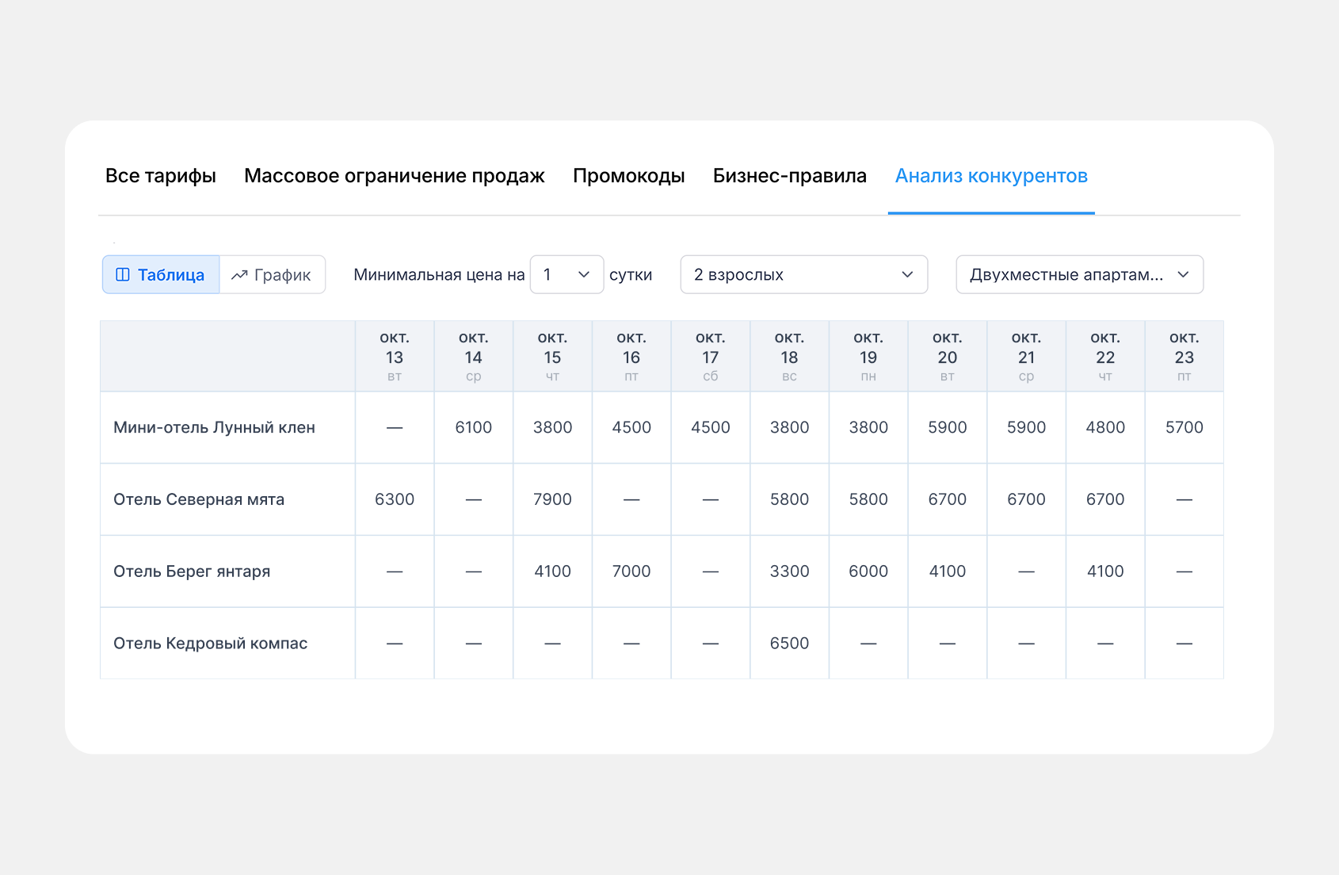Click the 6500 price for Кедровый компас
Viewport: 1339px width, 875px height.
click(789, 644)
